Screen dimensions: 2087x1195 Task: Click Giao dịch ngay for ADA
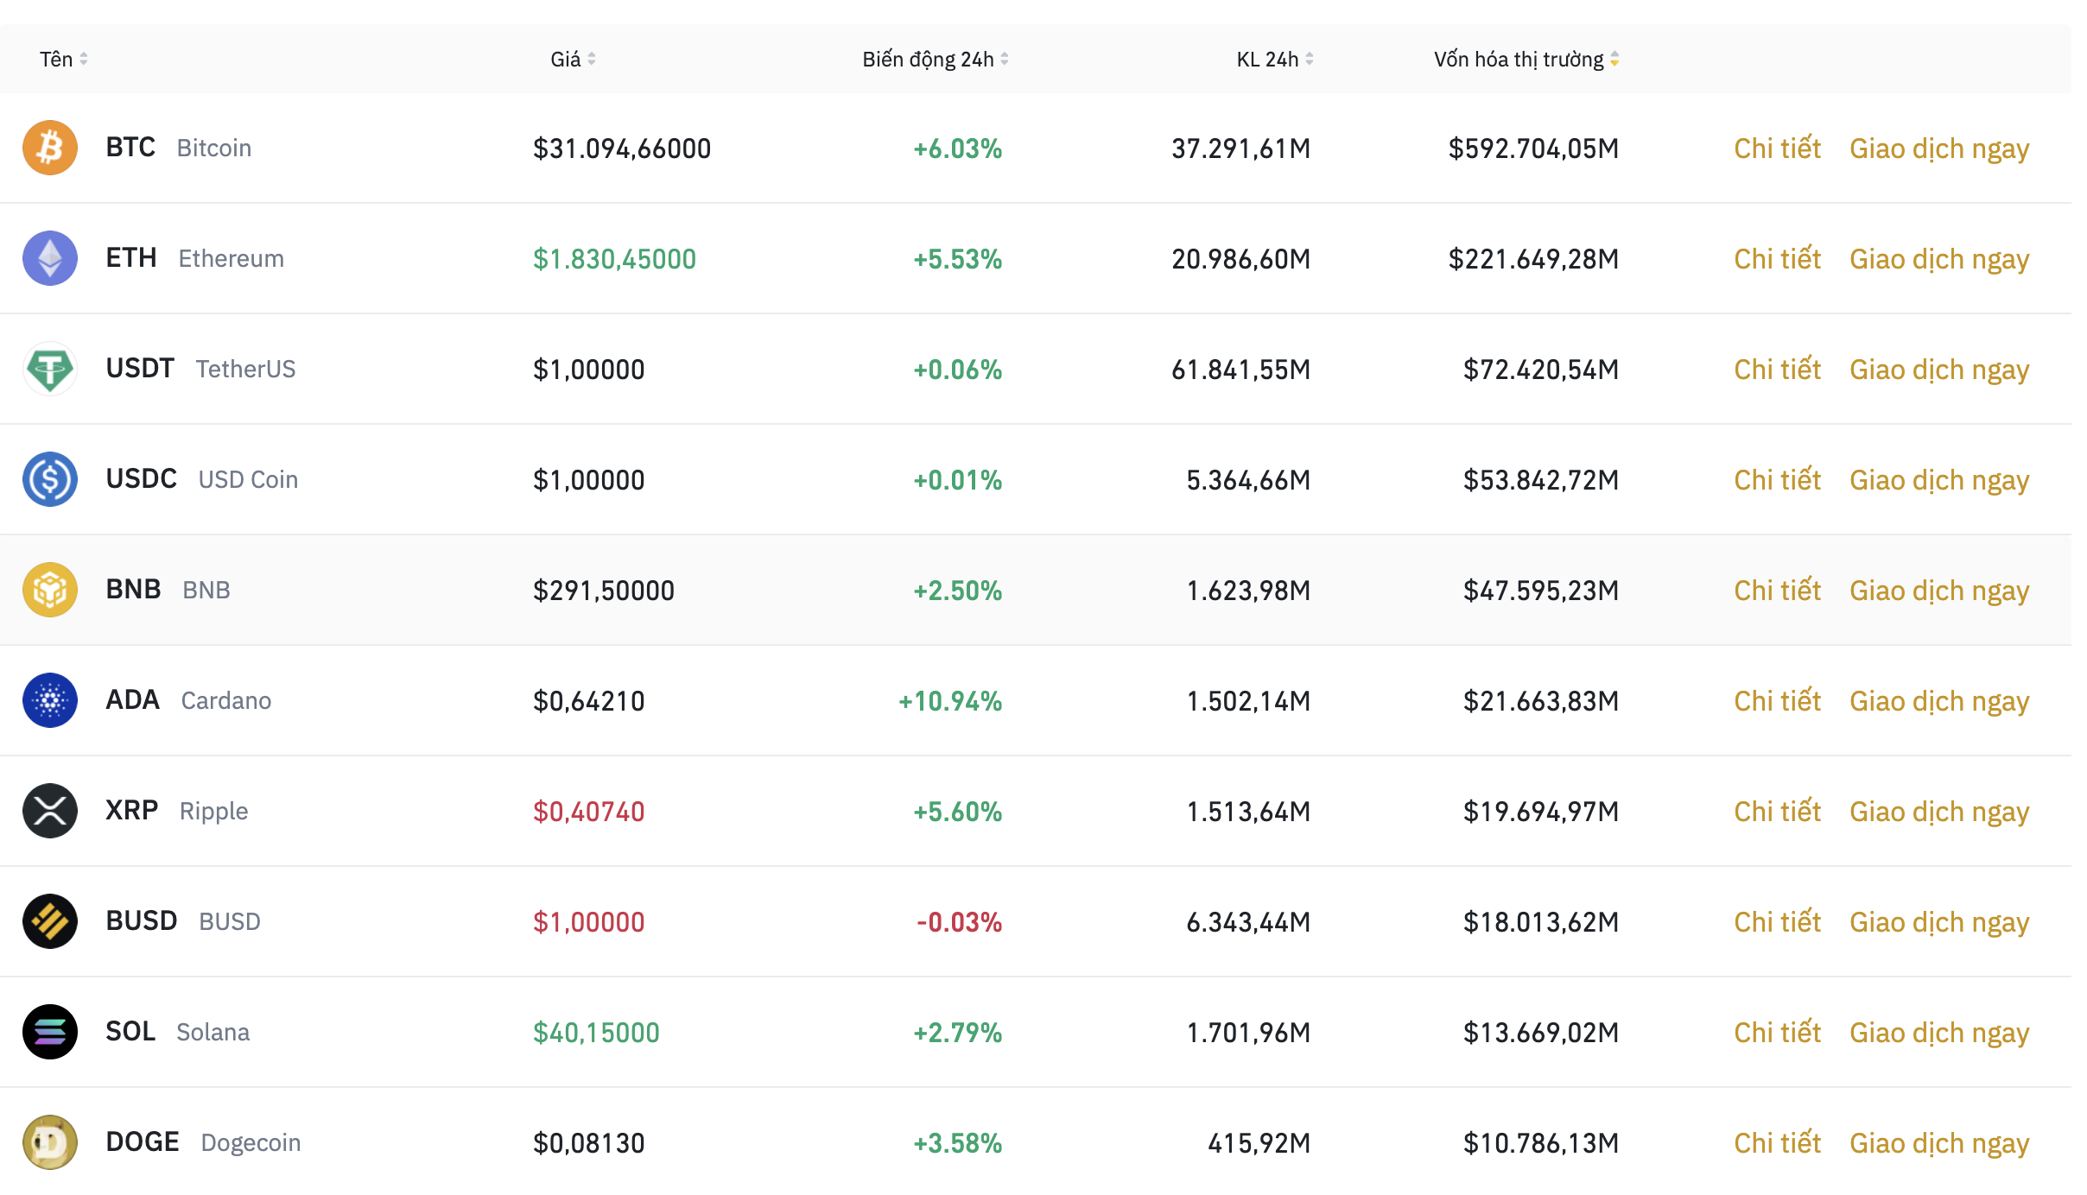[1939, 703]
